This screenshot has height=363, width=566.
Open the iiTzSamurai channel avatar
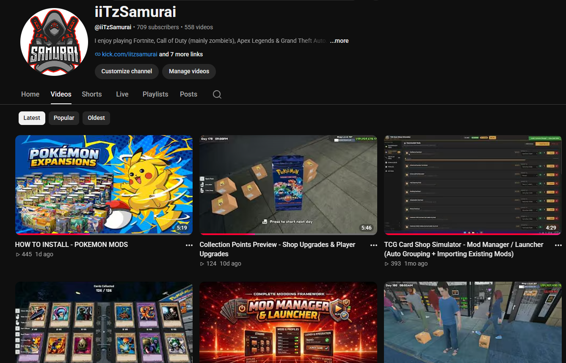(54, 42)
